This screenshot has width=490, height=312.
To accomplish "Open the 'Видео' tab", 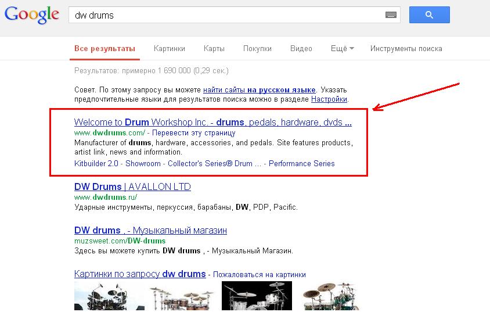I will (x=301, y=48).
